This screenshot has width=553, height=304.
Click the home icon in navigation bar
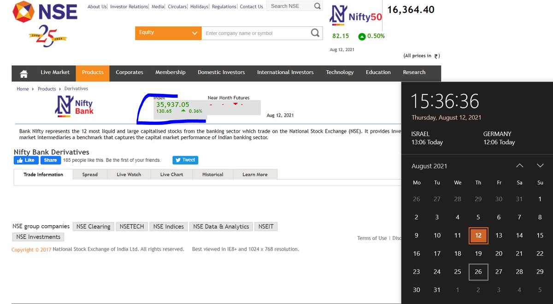coord(24,73)
